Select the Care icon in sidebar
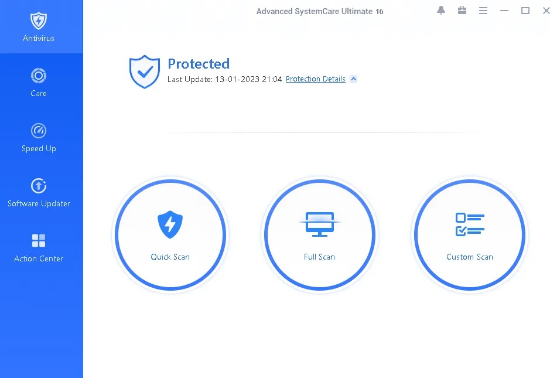 39,76
